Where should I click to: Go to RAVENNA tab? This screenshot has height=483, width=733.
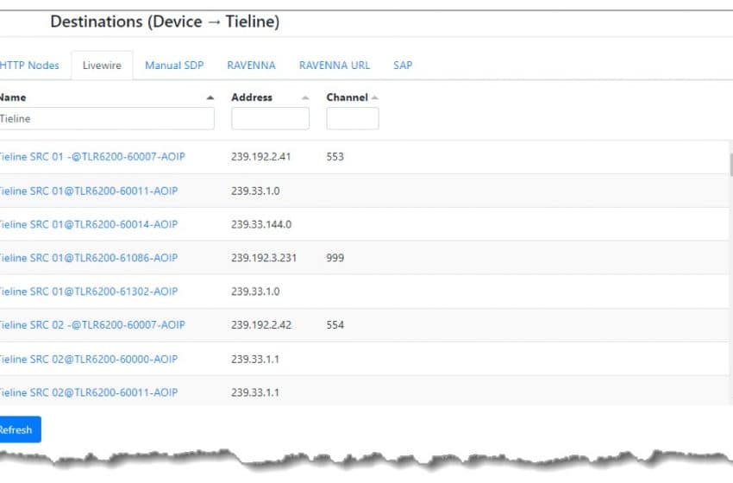251,66
